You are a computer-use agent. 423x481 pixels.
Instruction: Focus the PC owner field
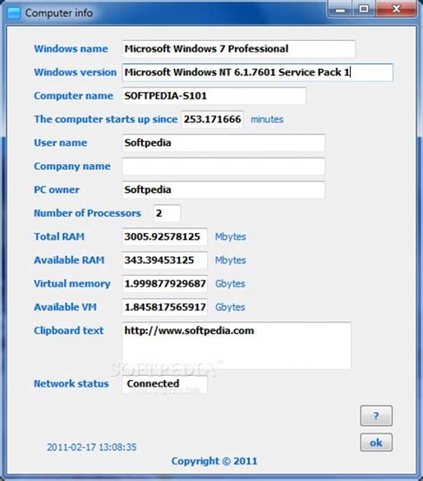223,189
